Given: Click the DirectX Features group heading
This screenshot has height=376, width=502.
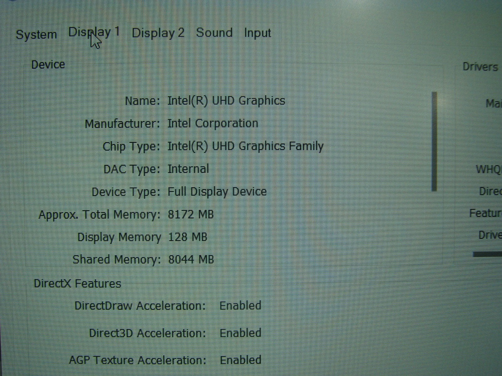Looking at the screenshot, I should coord(77,284).
